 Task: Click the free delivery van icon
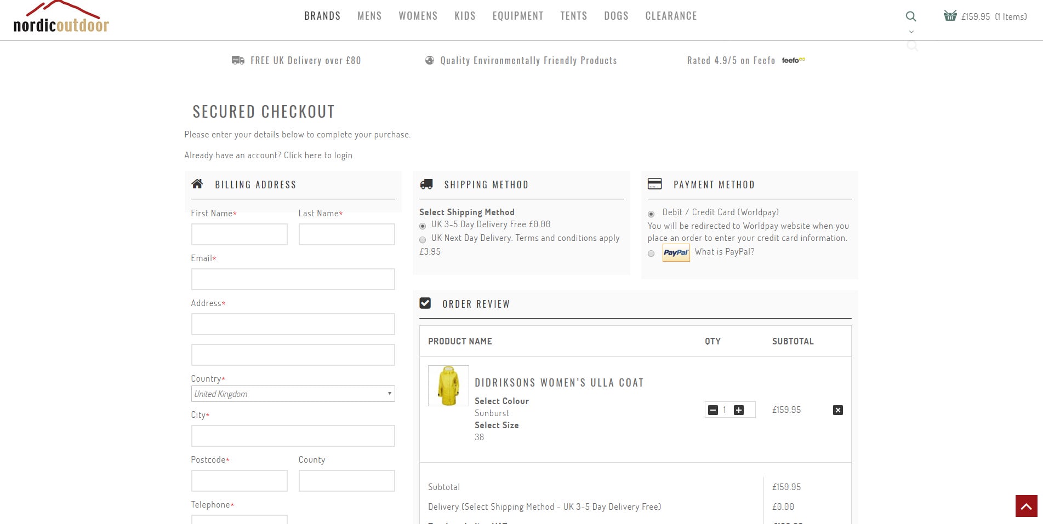[x=238, y=60]
